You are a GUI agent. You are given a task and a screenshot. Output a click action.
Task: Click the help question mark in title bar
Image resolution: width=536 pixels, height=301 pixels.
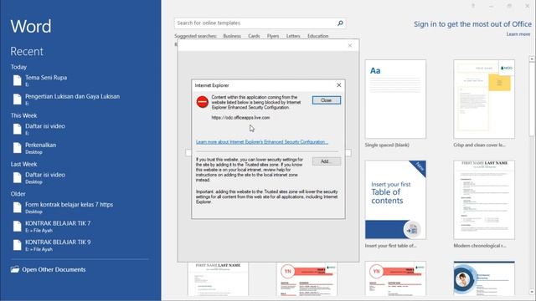pyautogui.click(x=473, y=6)
